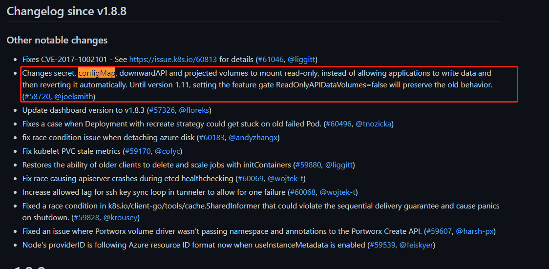Visit the @cofyc profile link
Image resolution: width=549 pixels, height=269 pixels.
tap(168, 151)
